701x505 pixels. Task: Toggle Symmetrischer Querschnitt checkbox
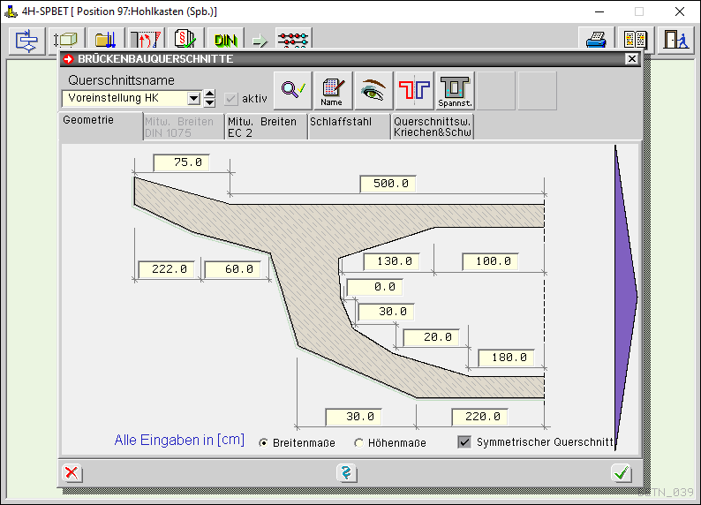coord(464,441)
